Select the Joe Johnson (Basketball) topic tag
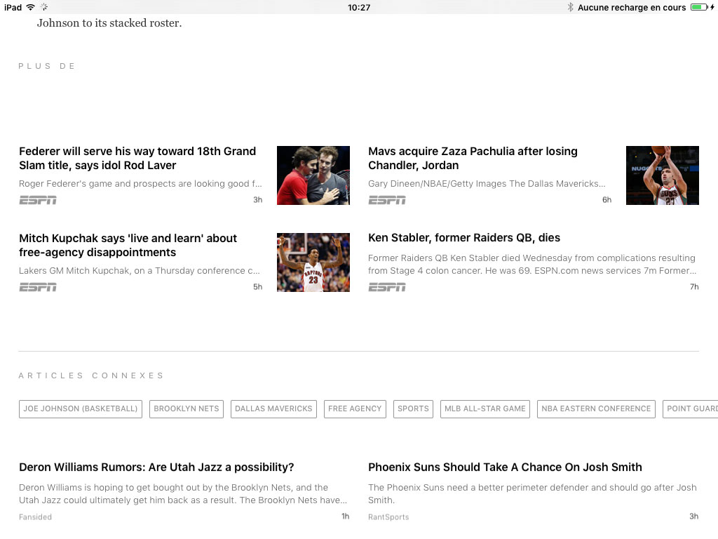The image size is (718, 539). click(x=81, y=409)
